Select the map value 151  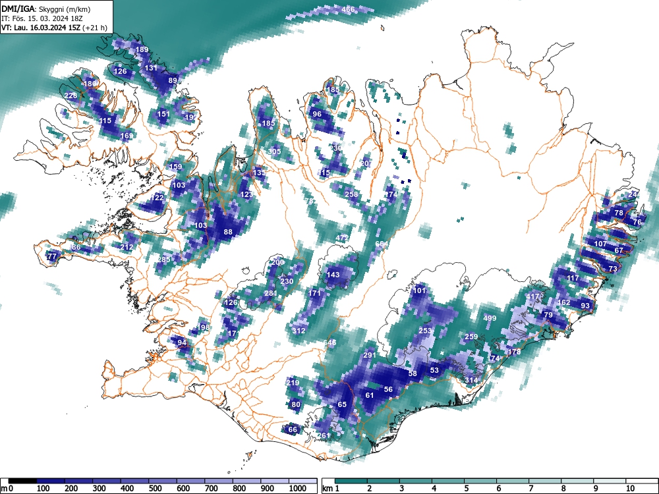coord(163,114)
